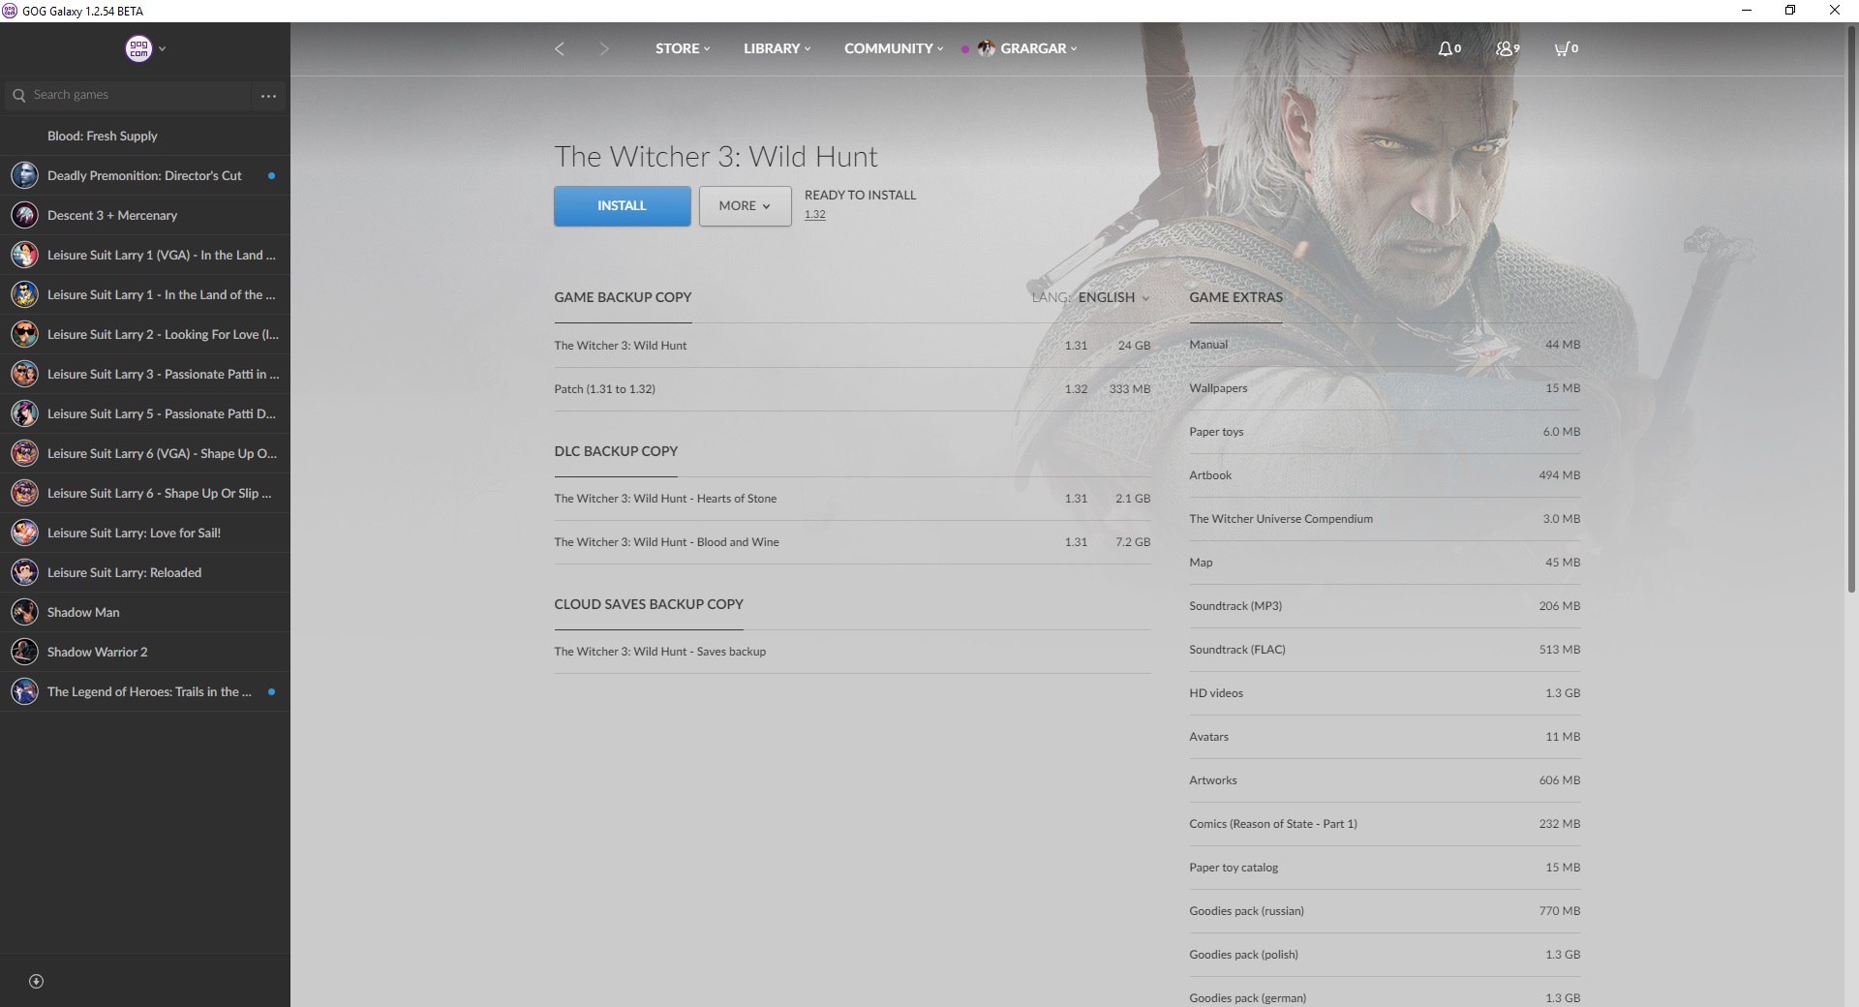Open the STORE menu
Image resolution: width=1859 pixels, height=1007 pixels.
683,48
